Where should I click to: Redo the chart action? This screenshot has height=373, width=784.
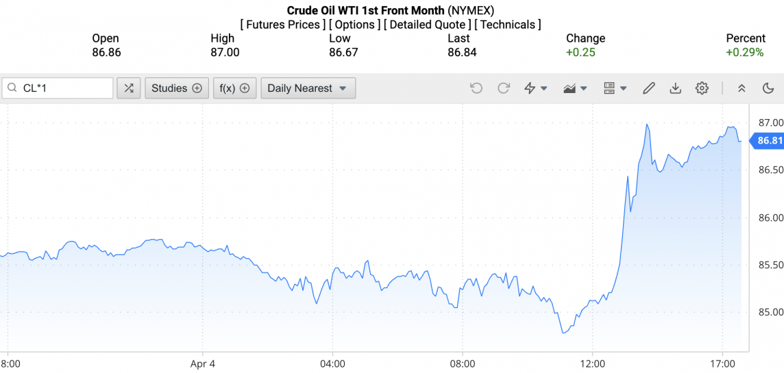point(504,88)
